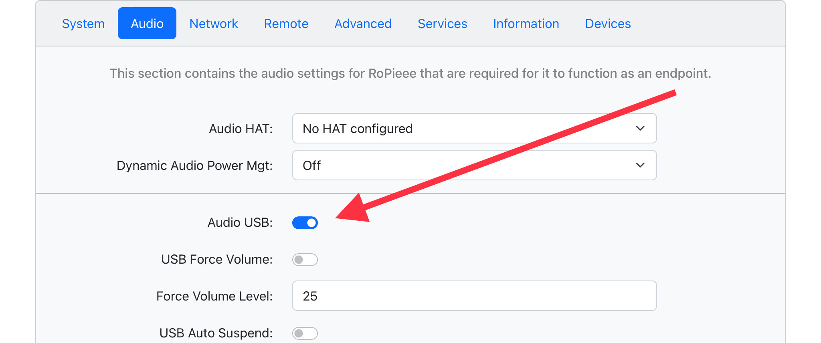Show the Information tab
Viewport: 821px width, 343px height.
tap(526, 24)
